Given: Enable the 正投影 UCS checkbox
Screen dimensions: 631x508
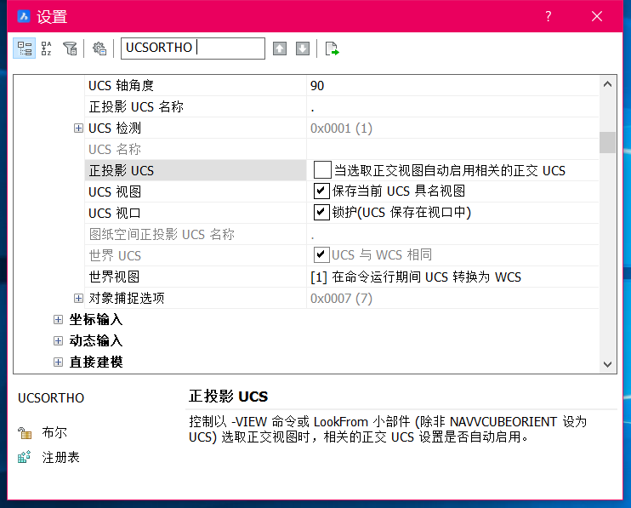Looking at the screenshot, I should [x=321, y=170].
